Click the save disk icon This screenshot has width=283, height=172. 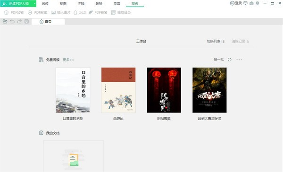click(x=26, y=22)
